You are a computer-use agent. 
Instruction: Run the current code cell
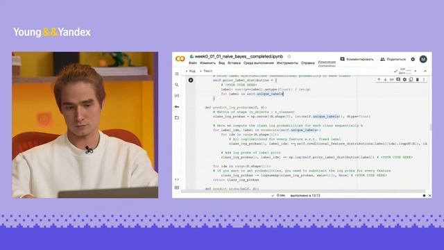pos(191,81)
